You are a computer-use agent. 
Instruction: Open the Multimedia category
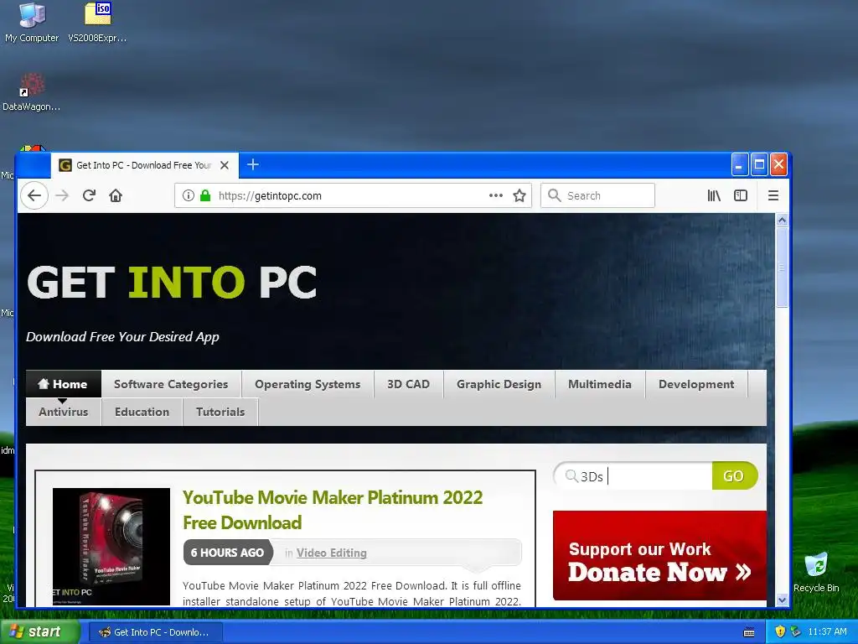tap(600, 384)
